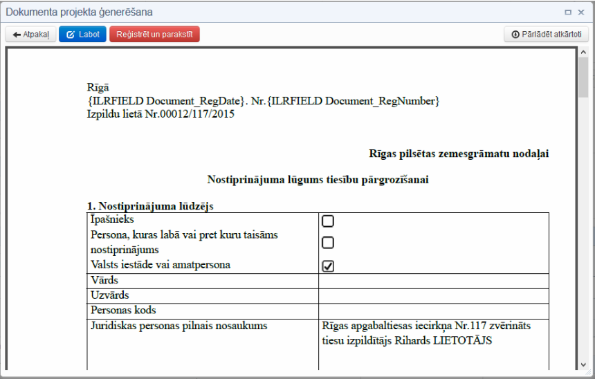Click the empty Personas kods value cell
Viewport: 595px width, 379px height.
tap(433, 311)
